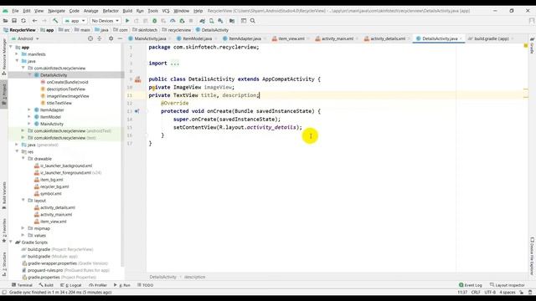Collapse the drawable folder
Image resolution: width=536 pixels, height=301 pixels.
[23, 159]
